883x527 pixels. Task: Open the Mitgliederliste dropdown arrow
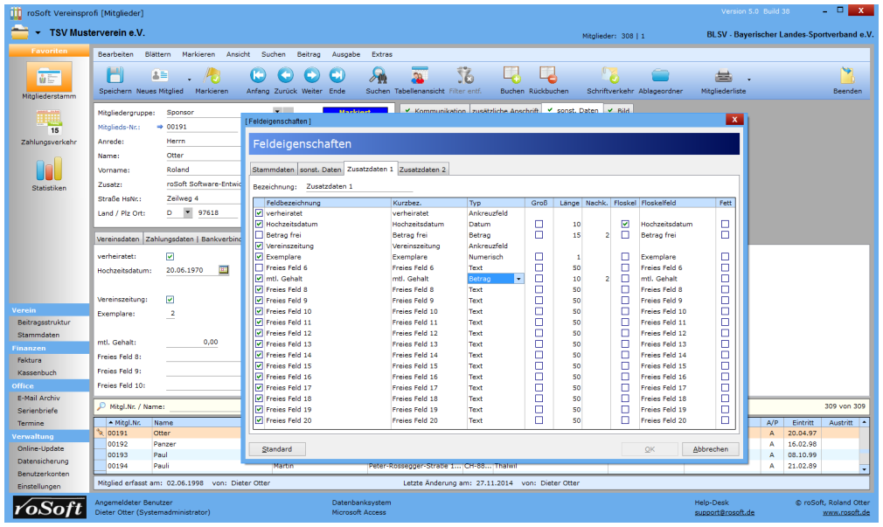(749, 80)
